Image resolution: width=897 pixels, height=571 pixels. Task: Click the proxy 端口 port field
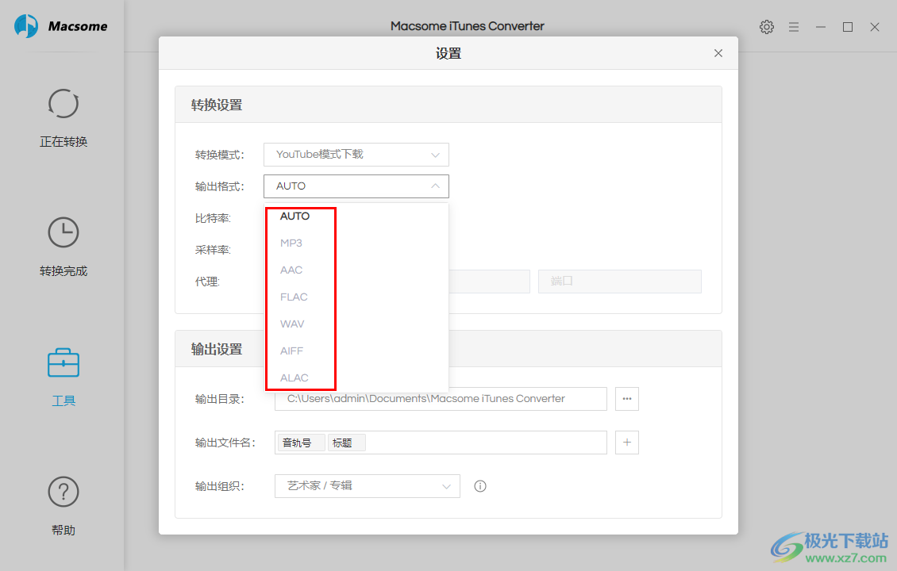(619, 282)
